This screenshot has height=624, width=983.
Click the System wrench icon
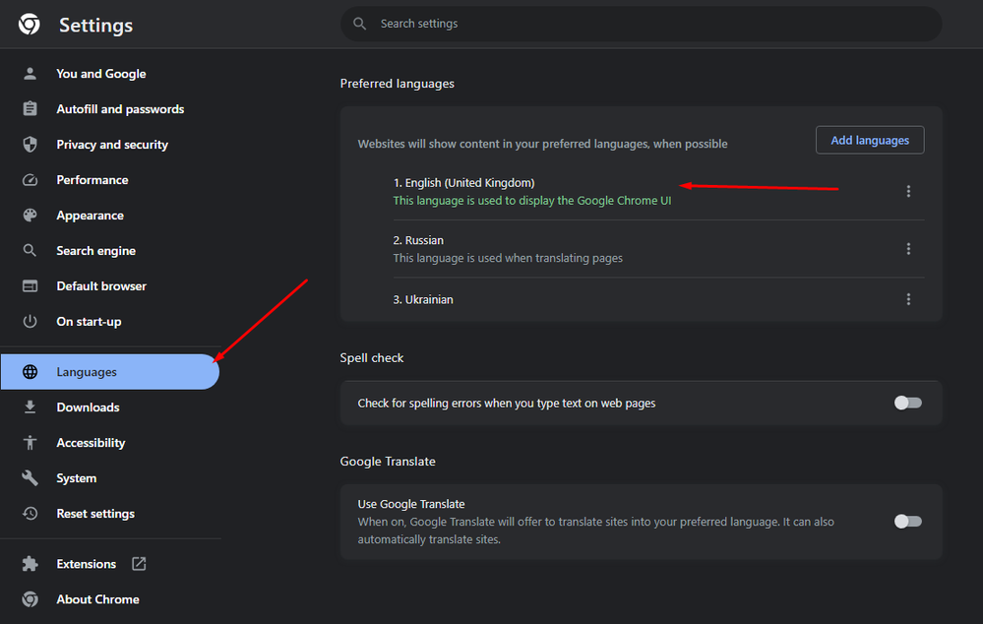[30, 478]
